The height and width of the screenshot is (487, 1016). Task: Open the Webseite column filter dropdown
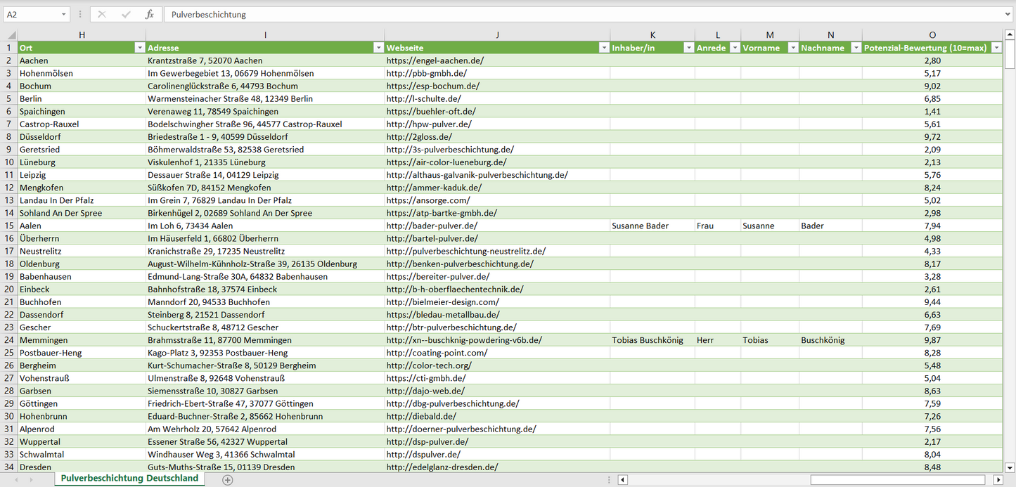[x=603, y=48]
